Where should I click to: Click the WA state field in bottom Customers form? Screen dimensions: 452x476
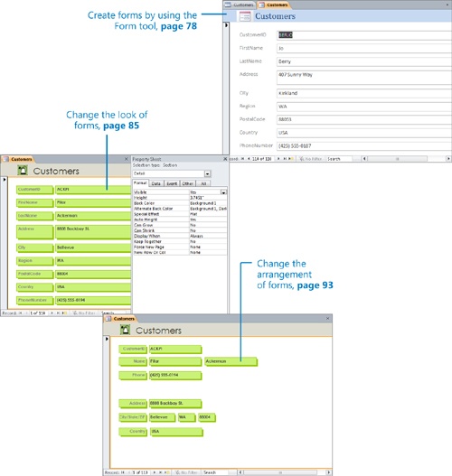click(x=186, y=417)
